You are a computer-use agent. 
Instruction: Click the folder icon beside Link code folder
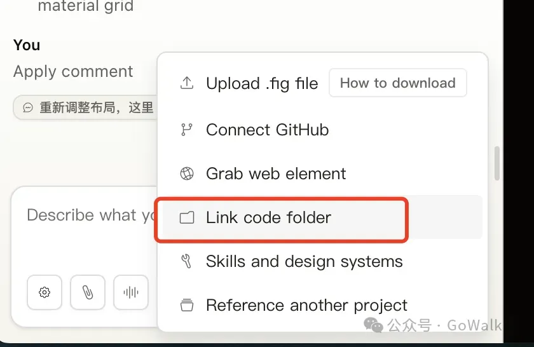[x=187, y=218]
